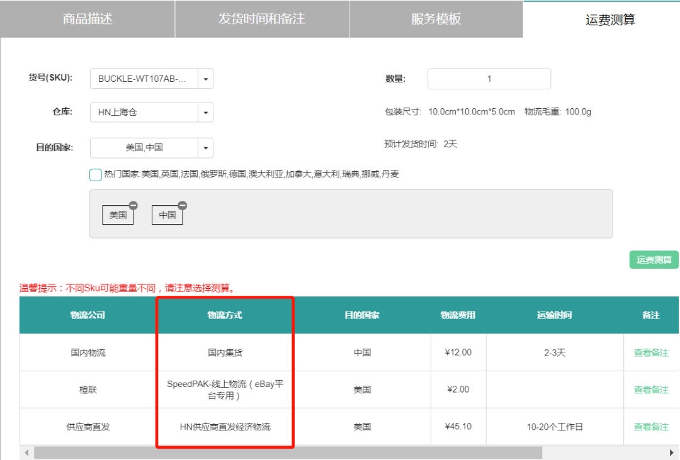This screenshot has height=460, width=680.
Task: Click the 数量 quantity input field
Action: point(489,79)
